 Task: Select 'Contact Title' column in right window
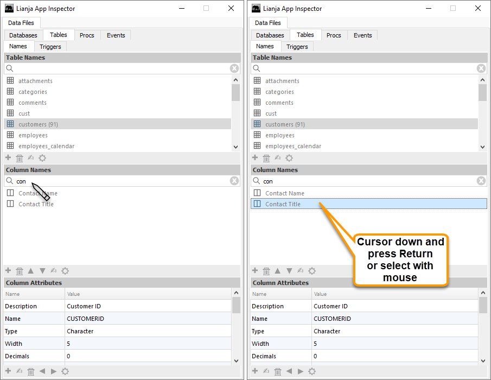coord(283,204)
